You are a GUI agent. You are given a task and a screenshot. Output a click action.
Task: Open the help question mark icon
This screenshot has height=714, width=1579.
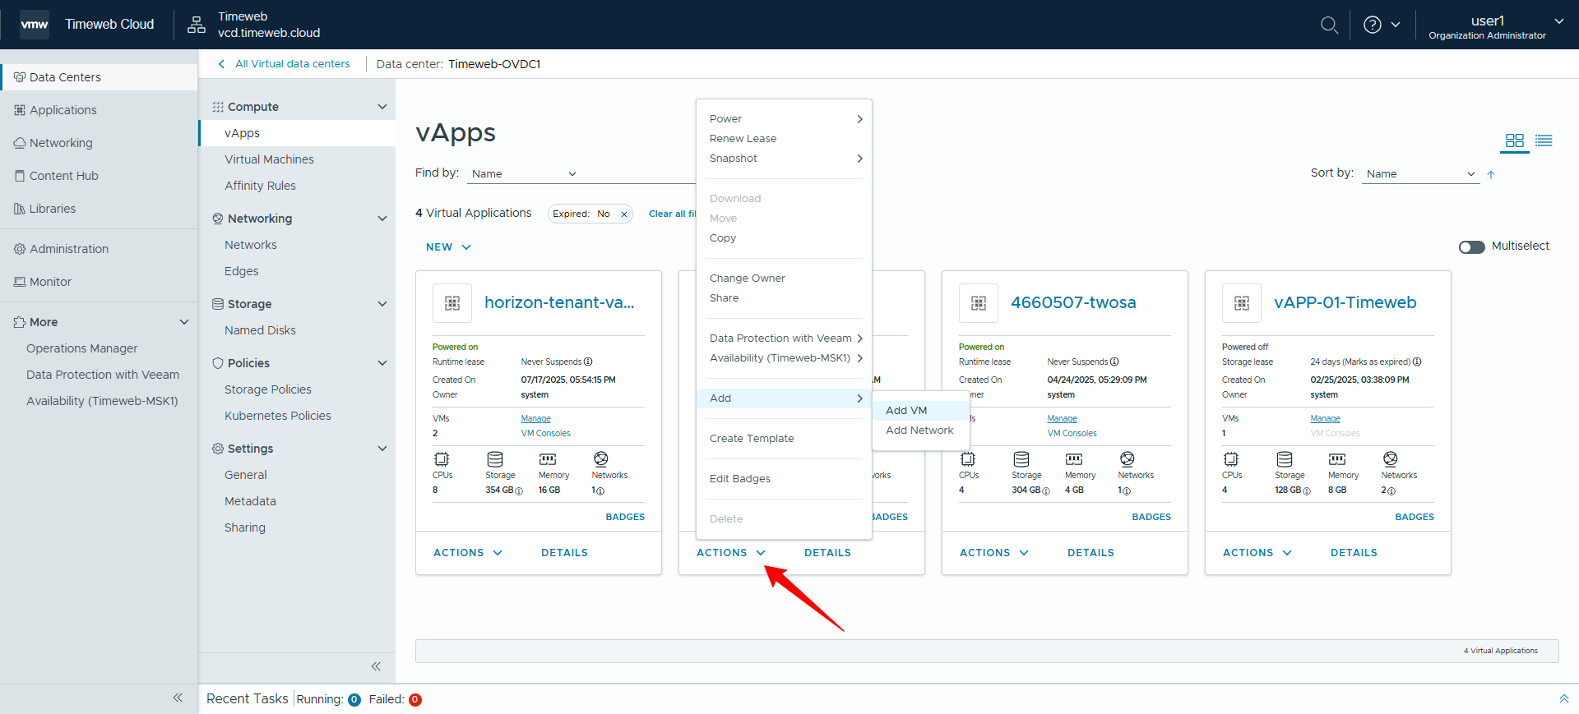coord(1372,25)
